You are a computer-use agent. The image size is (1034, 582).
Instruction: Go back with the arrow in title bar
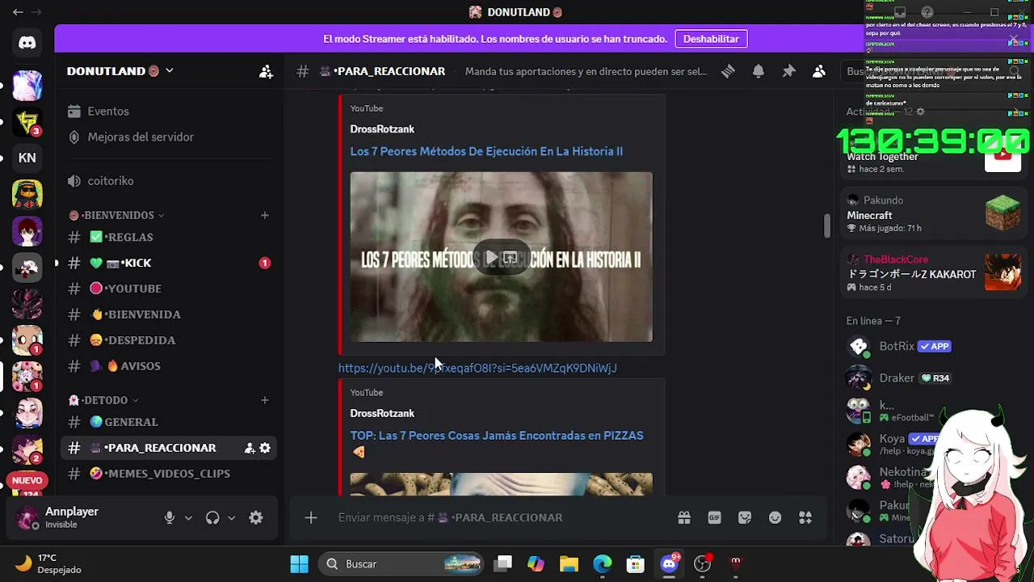pyautogui.click(x=18, y=12)
